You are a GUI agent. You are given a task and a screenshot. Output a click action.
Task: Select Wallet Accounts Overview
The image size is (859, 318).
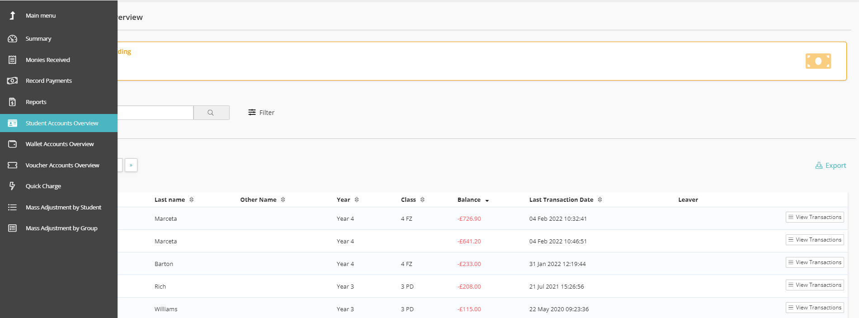(59, 144)
